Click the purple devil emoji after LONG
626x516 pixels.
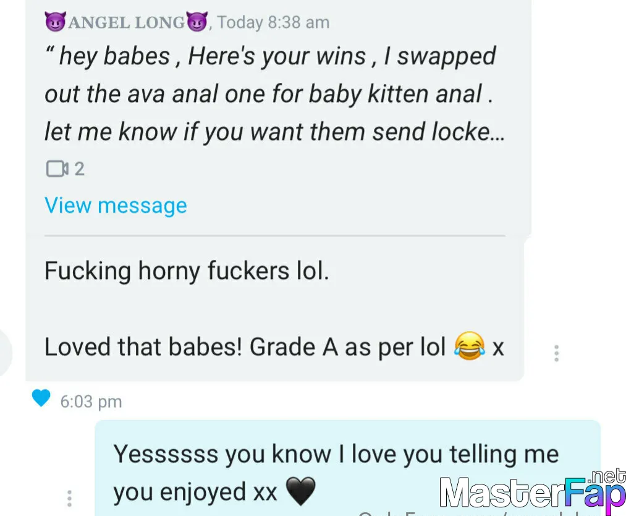click(197, 22)
